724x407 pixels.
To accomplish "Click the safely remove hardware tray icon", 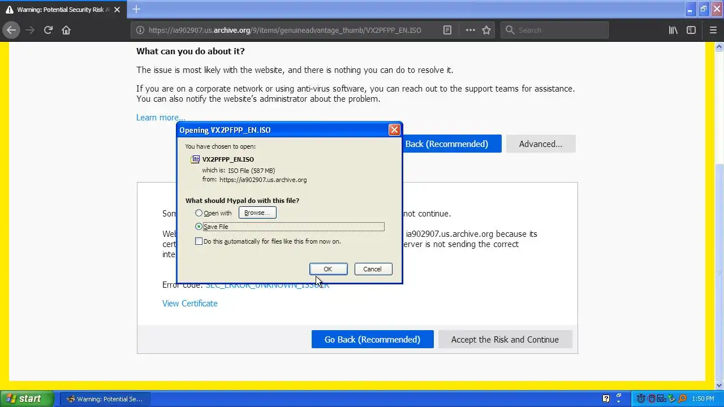I will click(x=671, y=399).
